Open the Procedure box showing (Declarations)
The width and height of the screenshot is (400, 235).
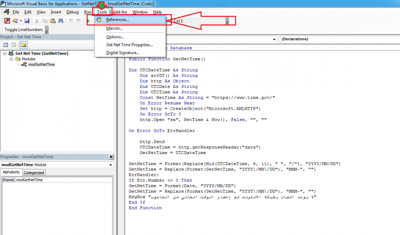pos(340,39)
